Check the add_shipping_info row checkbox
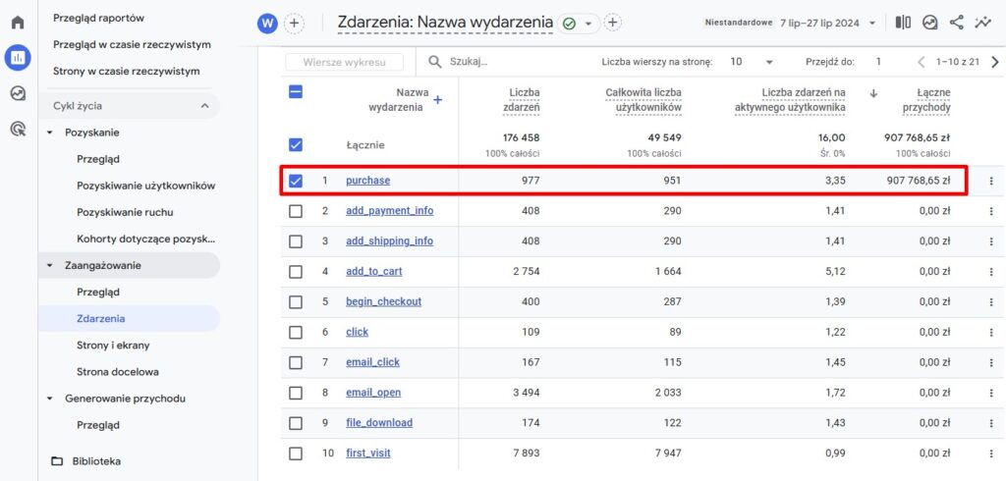The width and height of the screenshot is (1006, 481). pos(295,241)
